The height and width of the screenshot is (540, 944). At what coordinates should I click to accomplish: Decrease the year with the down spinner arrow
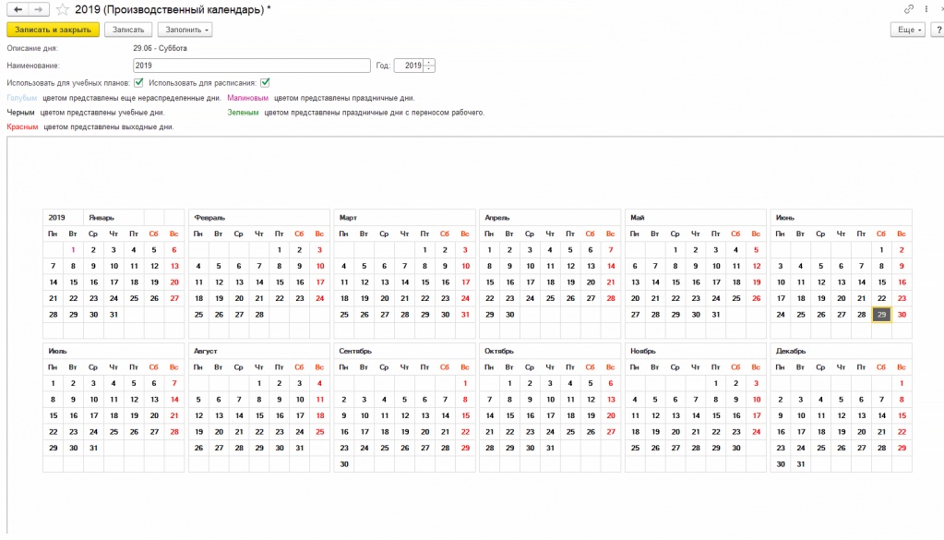(x=429, y=69)
